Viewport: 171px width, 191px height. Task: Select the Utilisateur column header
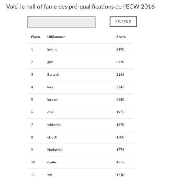(x=56, y=37)
